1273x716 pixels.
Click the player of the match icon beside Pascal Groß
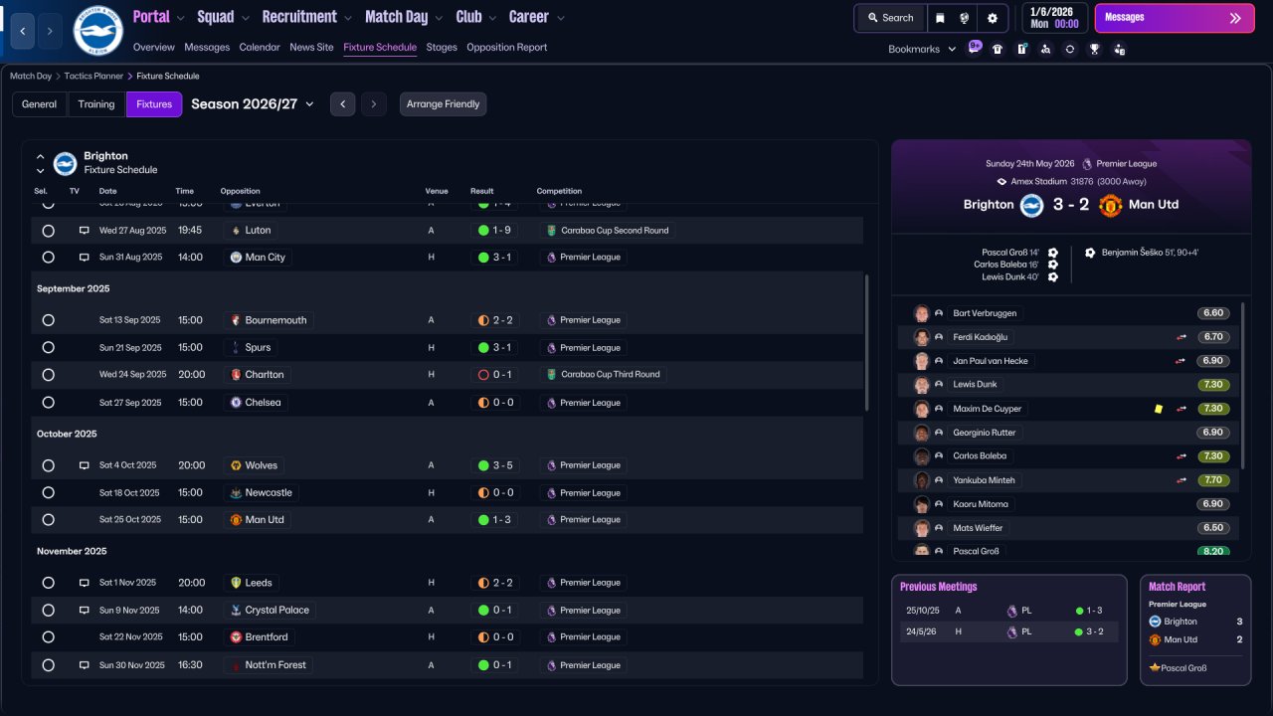[1155, 668]
